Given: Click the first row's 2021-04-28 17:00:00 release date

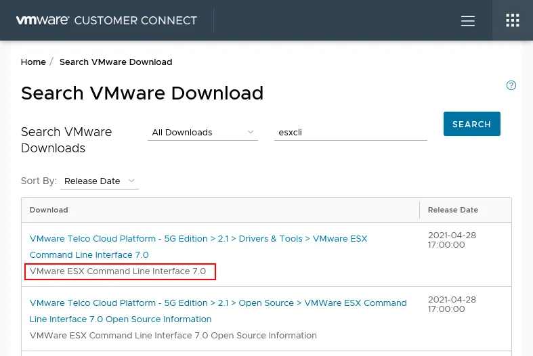Looking at the screenshot, I should point(452,240).
